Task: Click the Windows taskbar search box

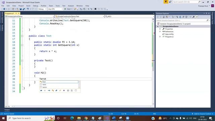Action: (x=31, y=118)
